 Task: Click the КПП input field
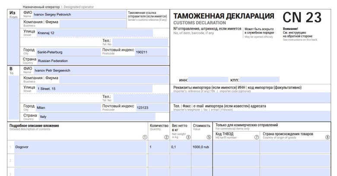coord(259,80)
